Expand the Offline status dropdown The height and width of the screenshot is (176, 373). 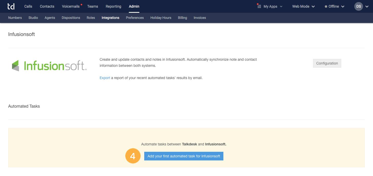343,7
